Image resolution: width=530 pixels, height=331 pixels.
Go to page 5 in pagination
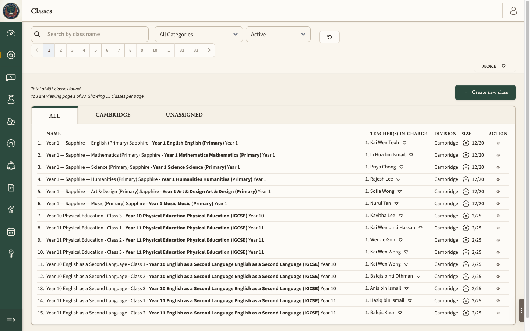(x=95, y=50)
